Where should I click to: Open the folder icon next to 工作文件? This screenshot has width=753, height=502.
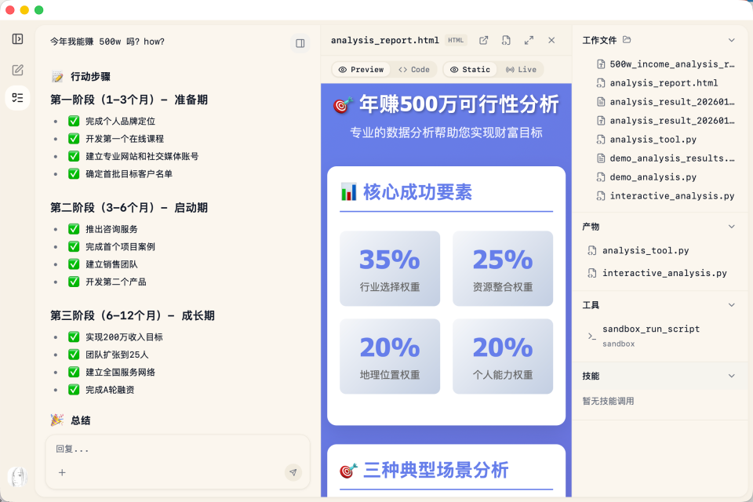(624, 39)
